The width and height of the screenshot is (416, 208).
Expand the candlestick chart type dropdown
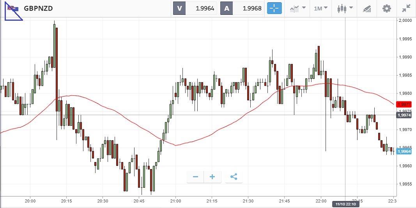tap(345, 8)
